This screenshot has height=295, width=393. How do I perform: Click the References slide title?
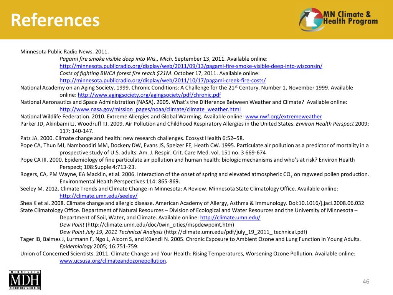(55, 20)
